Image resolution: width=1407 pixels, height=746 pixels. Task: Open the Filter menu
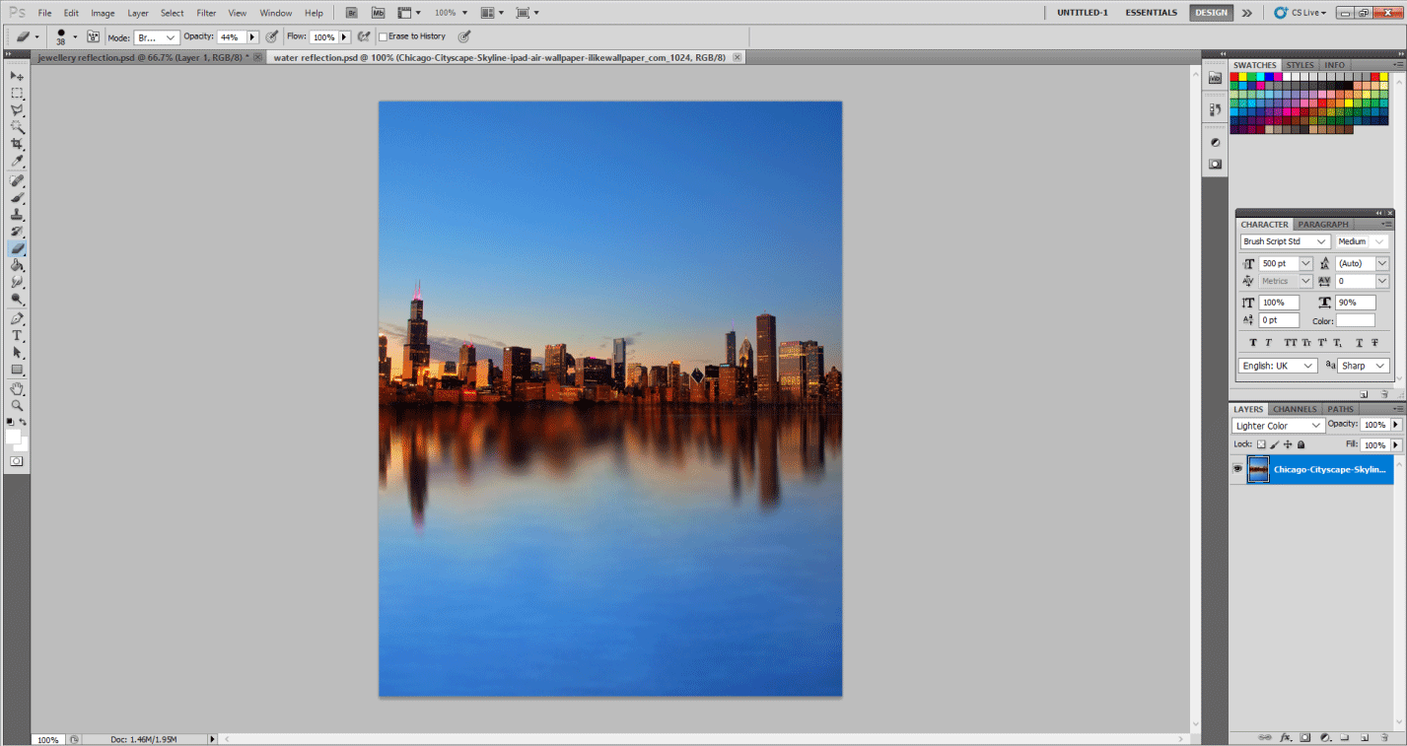point(206,13)
